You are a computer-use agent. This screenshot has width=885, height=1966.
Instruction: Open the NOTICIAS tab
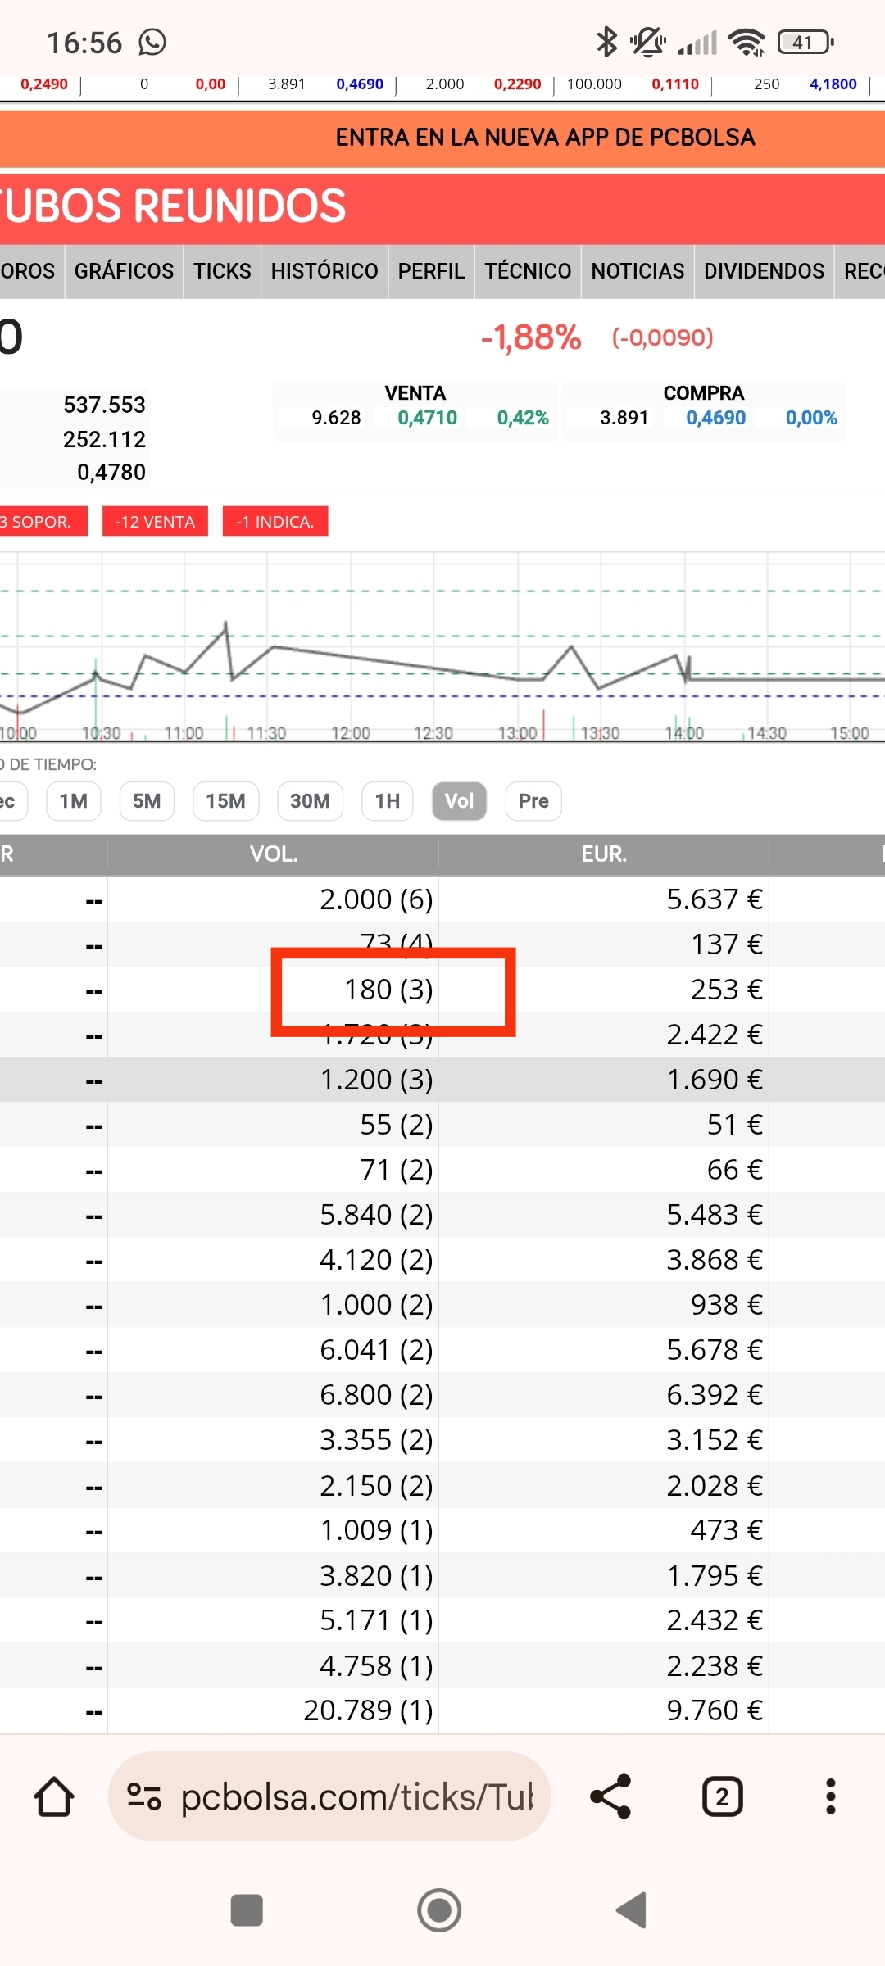(x=638, y=271)
